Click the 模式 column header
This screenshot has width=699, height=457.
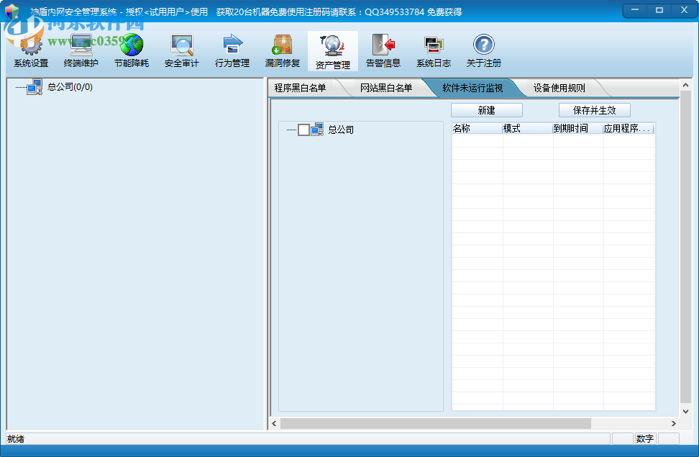527,129
